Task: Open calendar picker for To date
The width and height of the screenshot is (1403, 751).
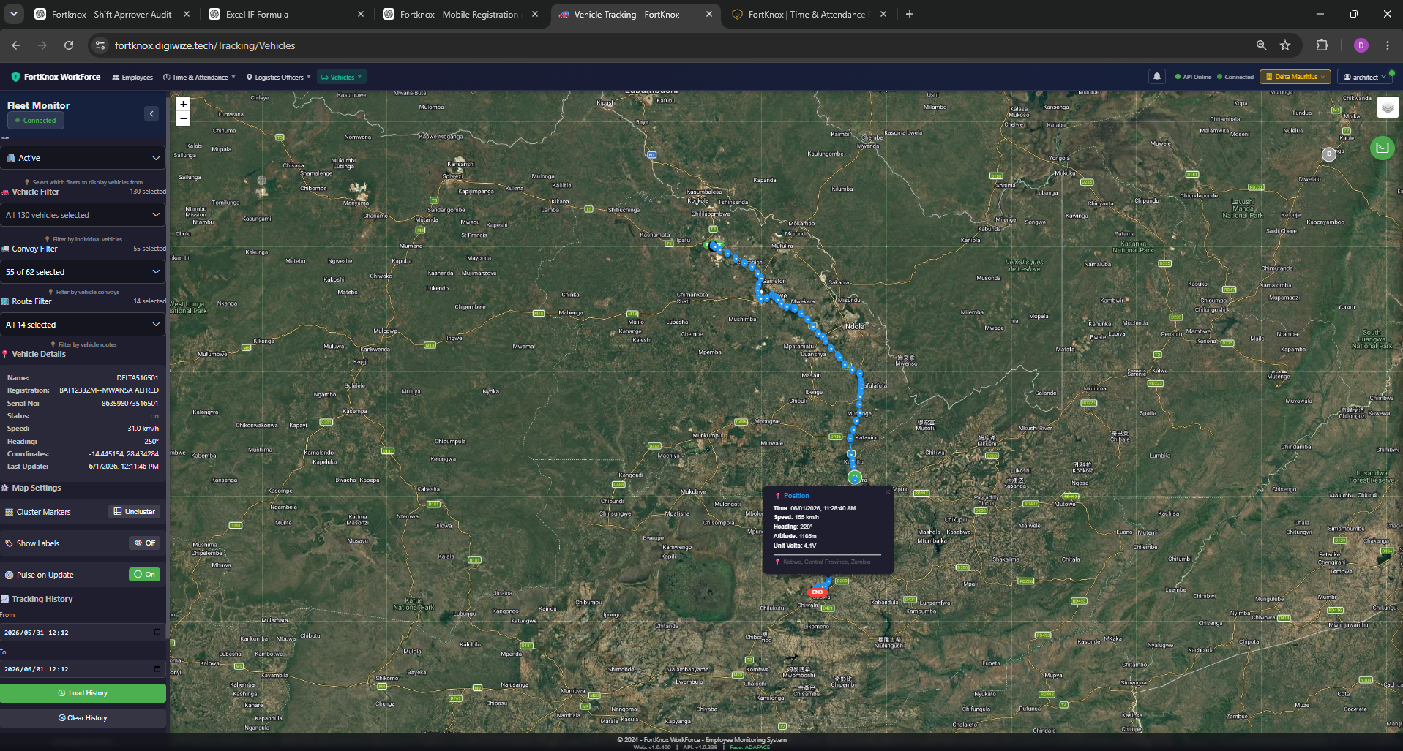Action: pyautogui.click(x=157, y=668)
